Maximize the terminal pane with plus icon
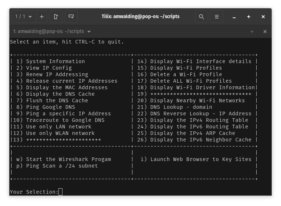Screen dimensions: 281x206 [252, 32]
